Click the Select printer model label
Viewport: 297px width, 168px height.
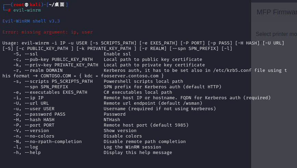point(276,34)
